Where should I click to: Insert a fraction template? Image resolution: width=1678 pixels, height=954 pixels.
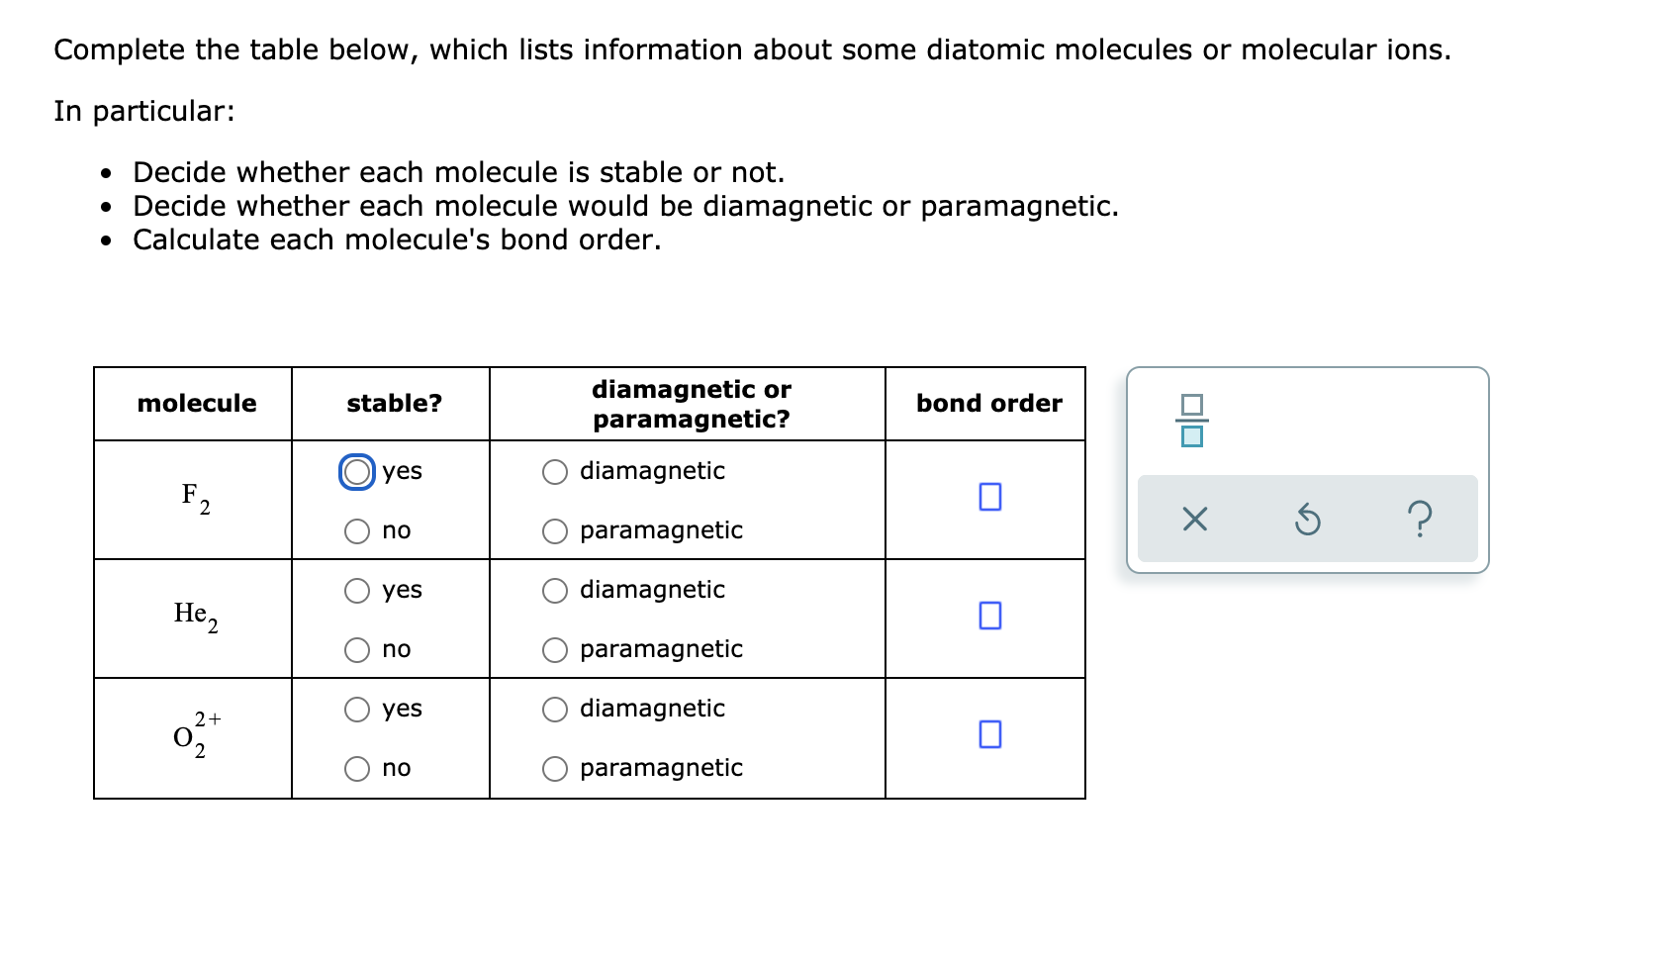(1192, 421)
